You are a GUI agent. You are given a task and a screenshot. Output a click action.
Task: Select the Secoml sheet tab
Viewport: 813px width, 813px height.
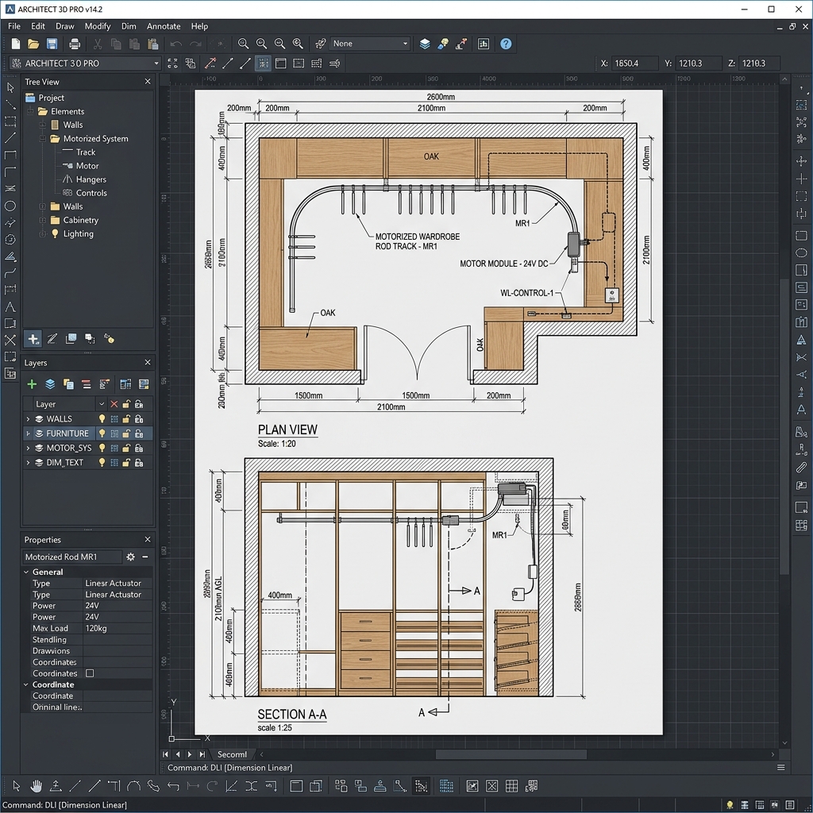pyautogui.click(x=232, y=754)
